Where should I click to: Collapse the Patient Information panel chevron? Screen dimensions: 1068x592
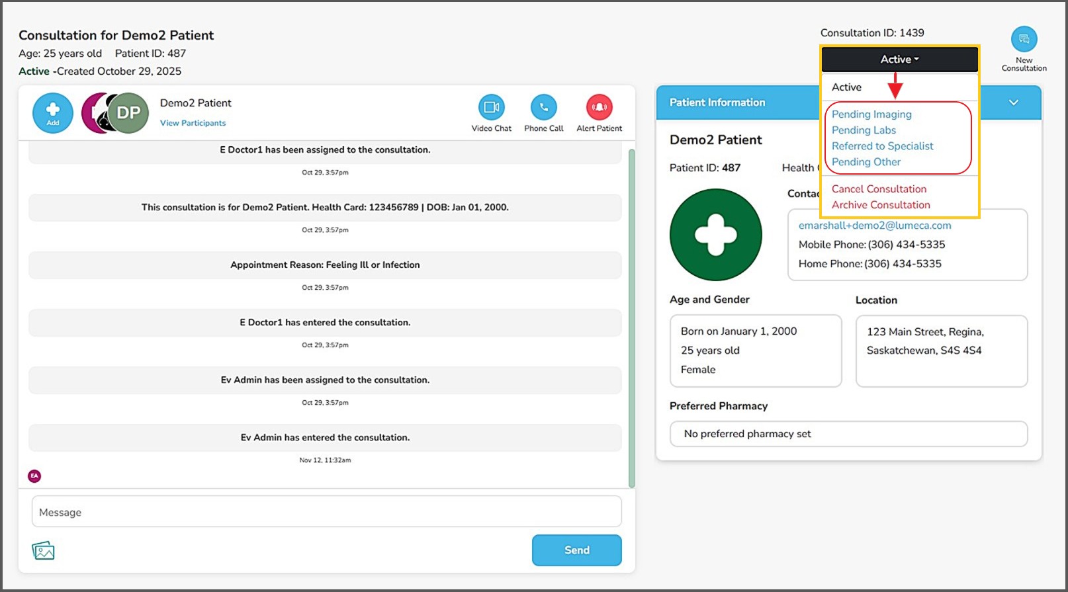tap(1013, 103)
